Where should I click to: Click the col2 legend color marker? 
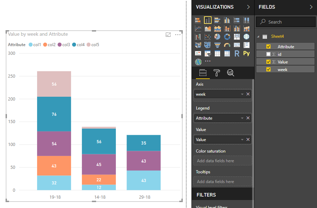click(45, 45)
